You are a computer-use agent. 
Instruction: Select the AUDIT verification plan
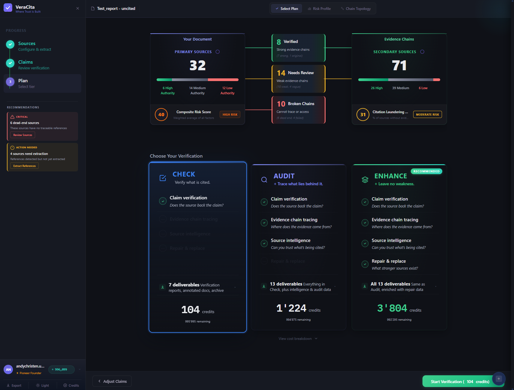tap(299, 247)
